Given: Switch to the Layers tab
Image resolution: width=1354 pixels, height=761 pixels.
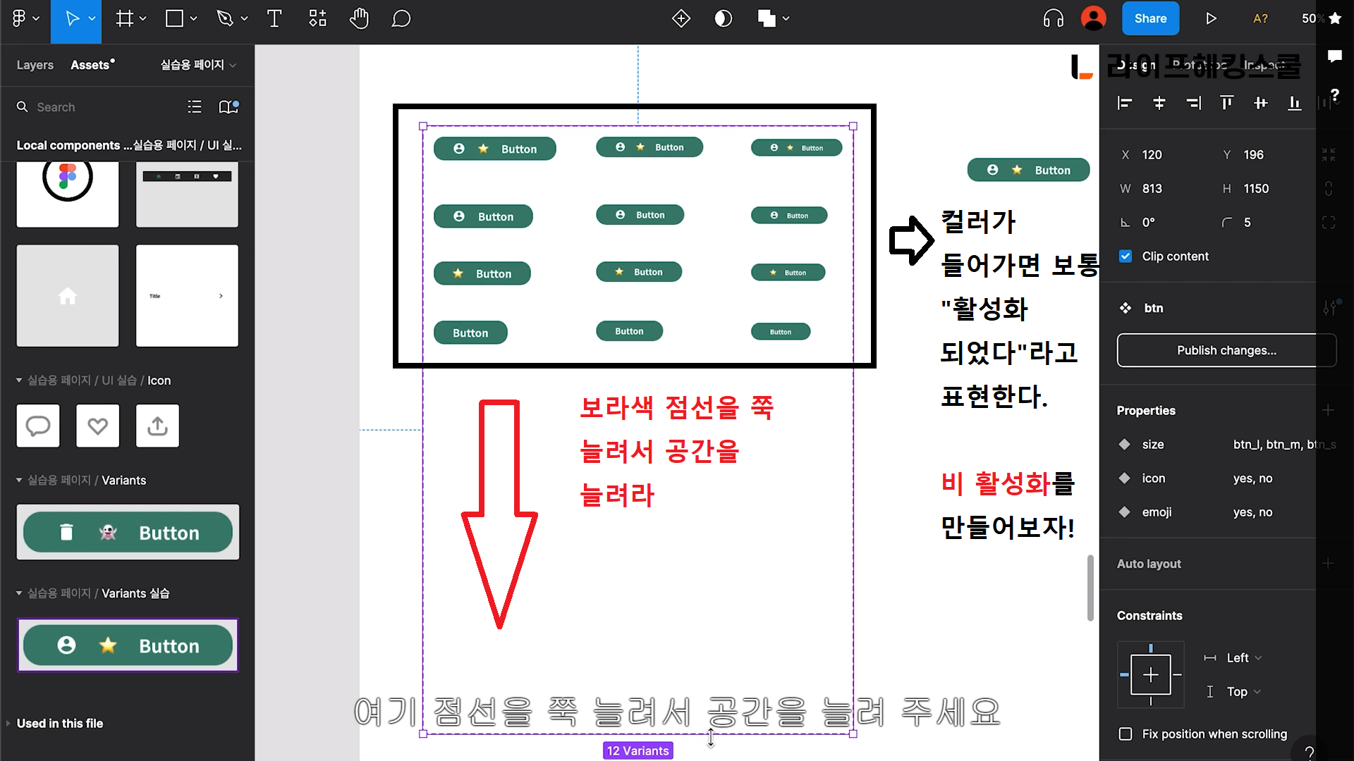Looking at the screenshot, I should tap(35, 65).
